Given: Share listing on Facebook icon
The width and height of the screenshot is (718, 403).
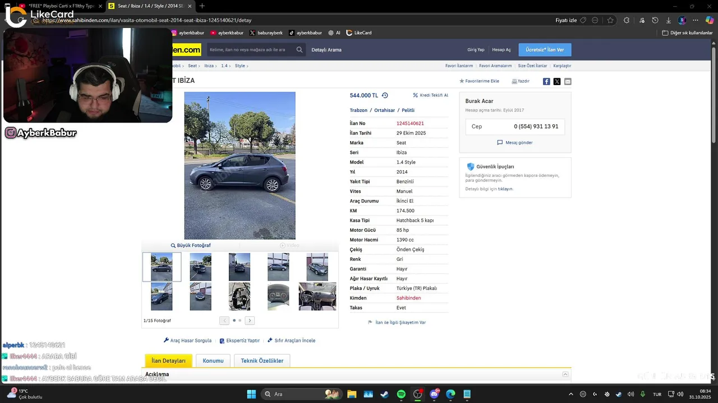Looking at the screenshot, I should [546, 81].
